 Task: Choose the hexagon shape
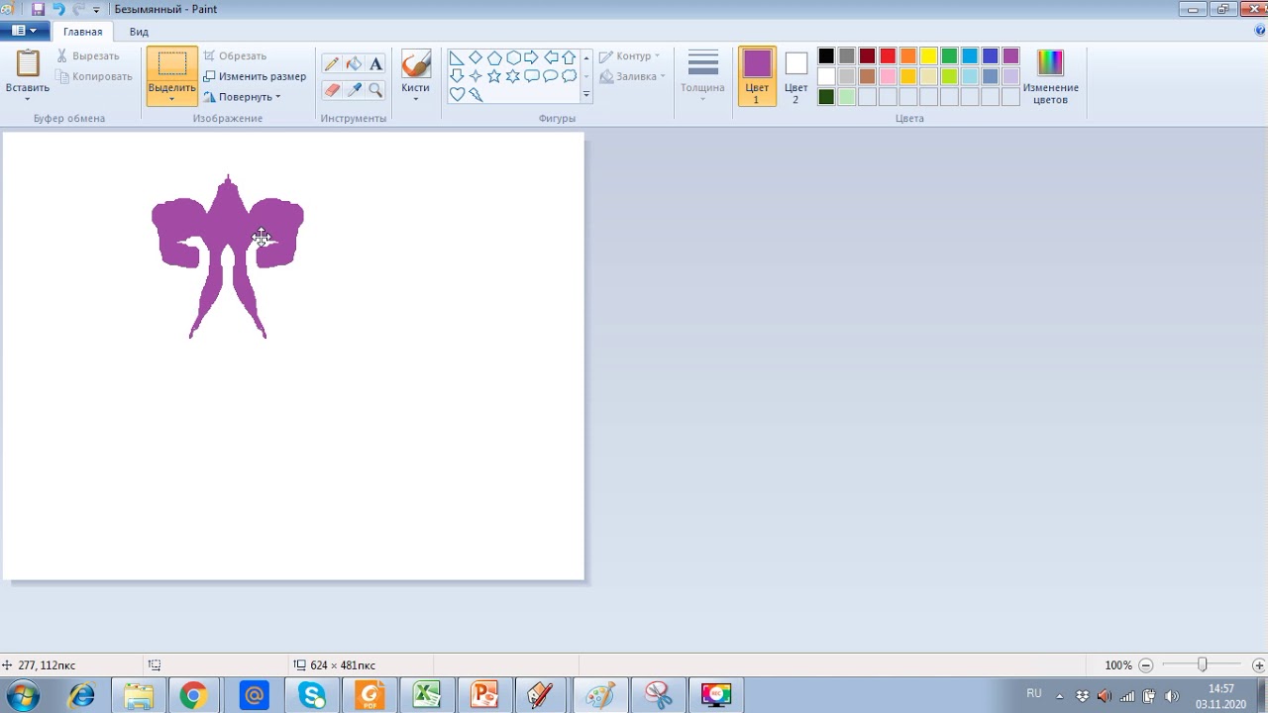tap(513, 57)
